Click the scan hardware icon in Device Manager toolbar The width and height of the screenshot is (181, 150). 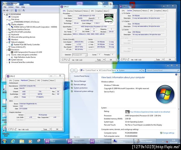click(24, 11)
